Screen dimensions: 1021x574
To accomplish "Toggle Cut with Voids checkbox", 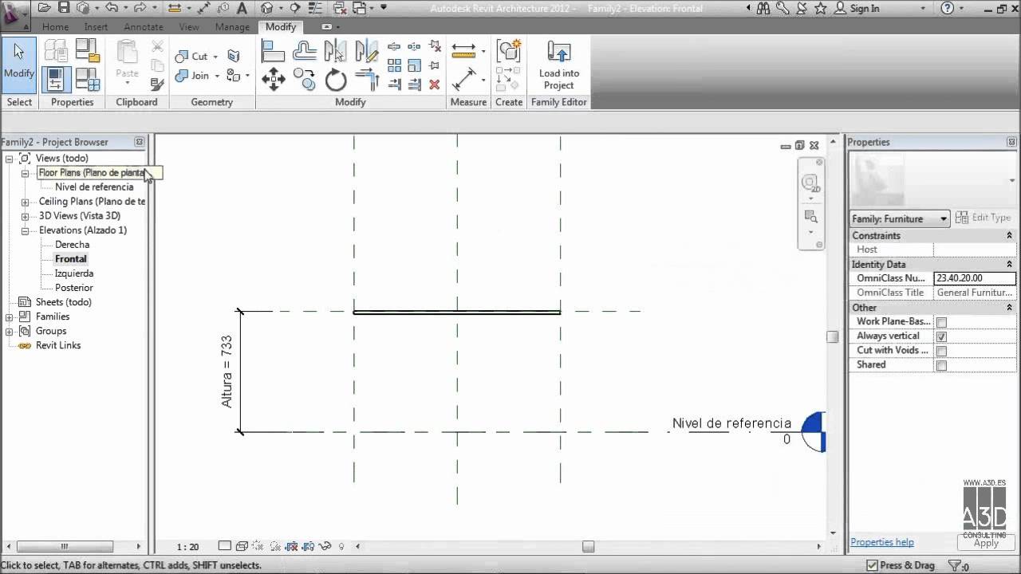I will pyautogui.click(x=941, y=351).
